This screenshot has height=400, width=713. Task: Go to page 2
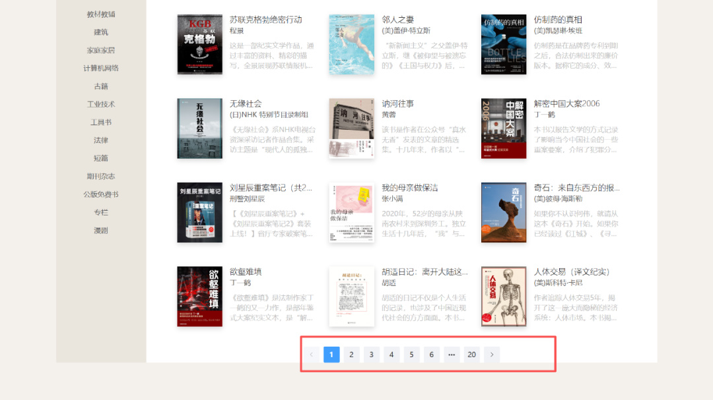point(351,355)
